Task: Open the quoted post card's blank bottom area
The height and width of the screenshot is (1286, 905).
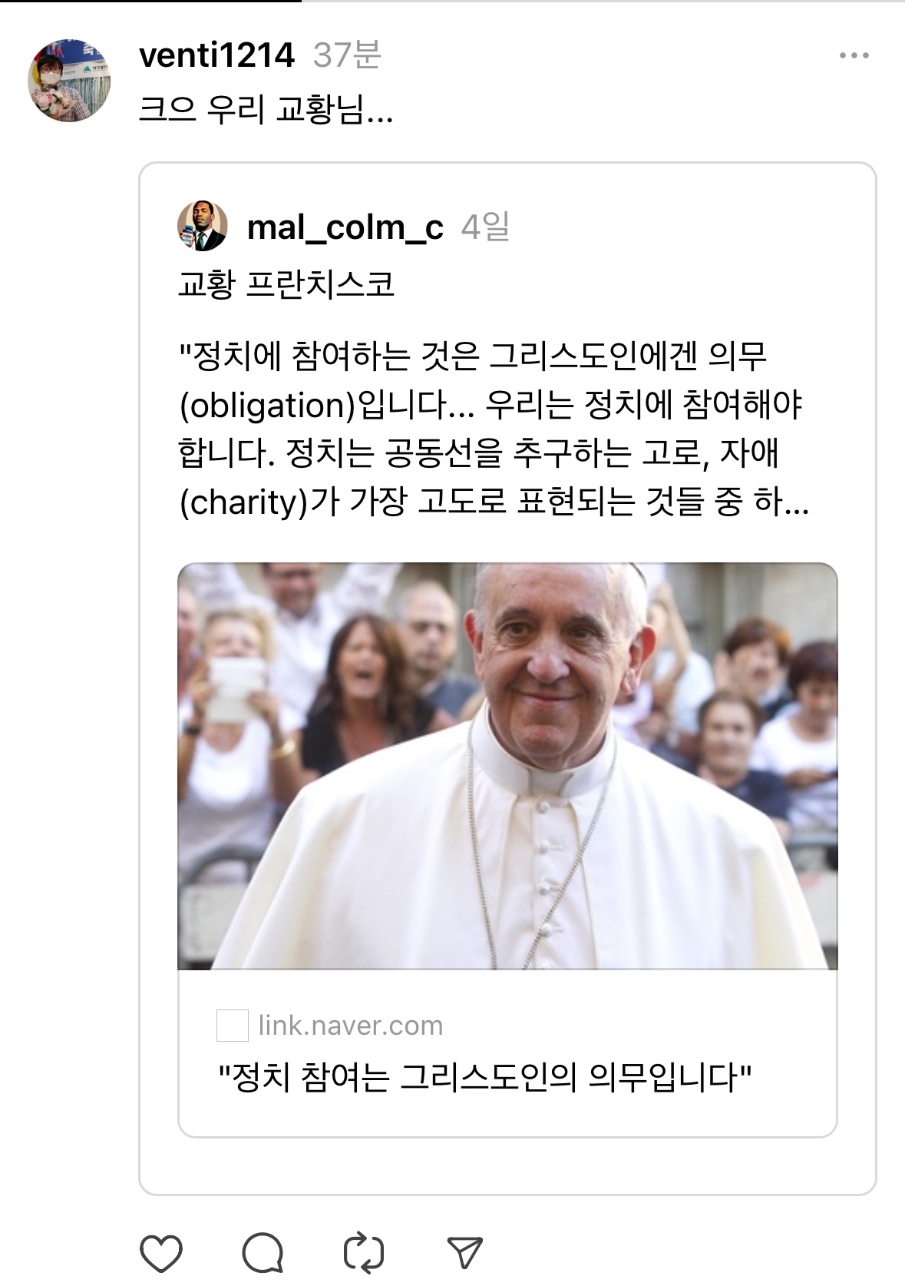Action: 507,1166
